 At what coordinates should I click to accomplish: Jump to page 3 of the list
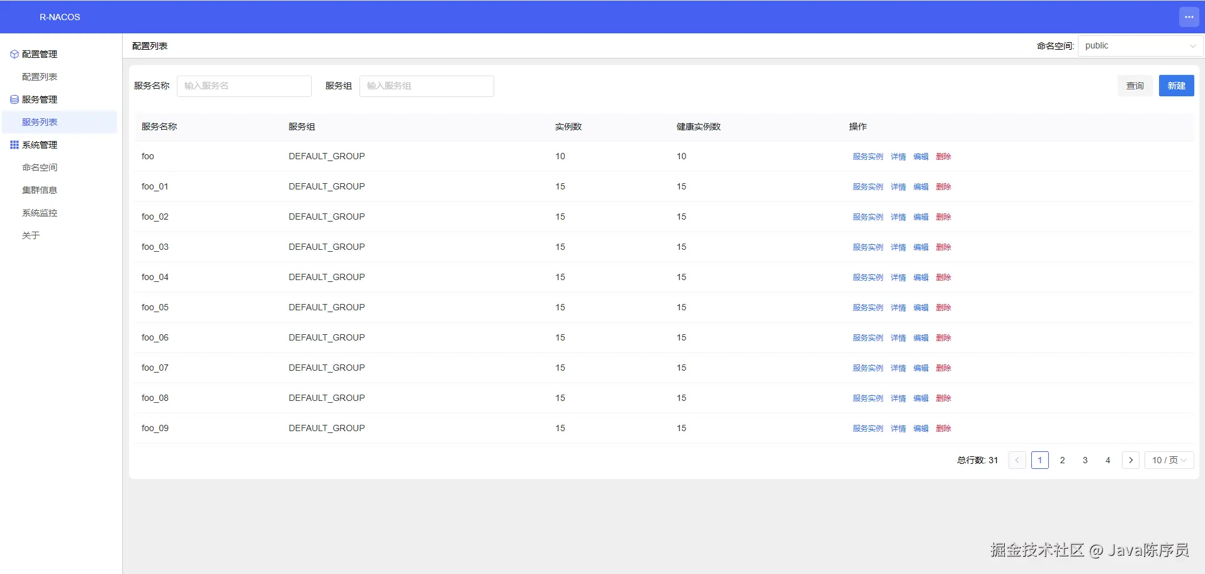coord(1085,460)
